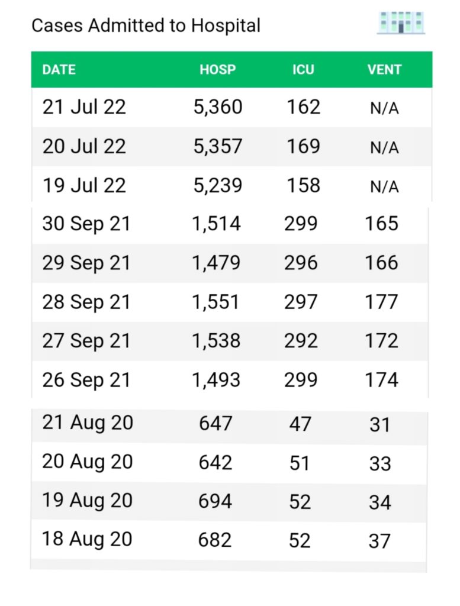Viewport: 460px width, 606px height.
Task: Click HOSP value 5,357 for 20 Jul
Action: 217,147
